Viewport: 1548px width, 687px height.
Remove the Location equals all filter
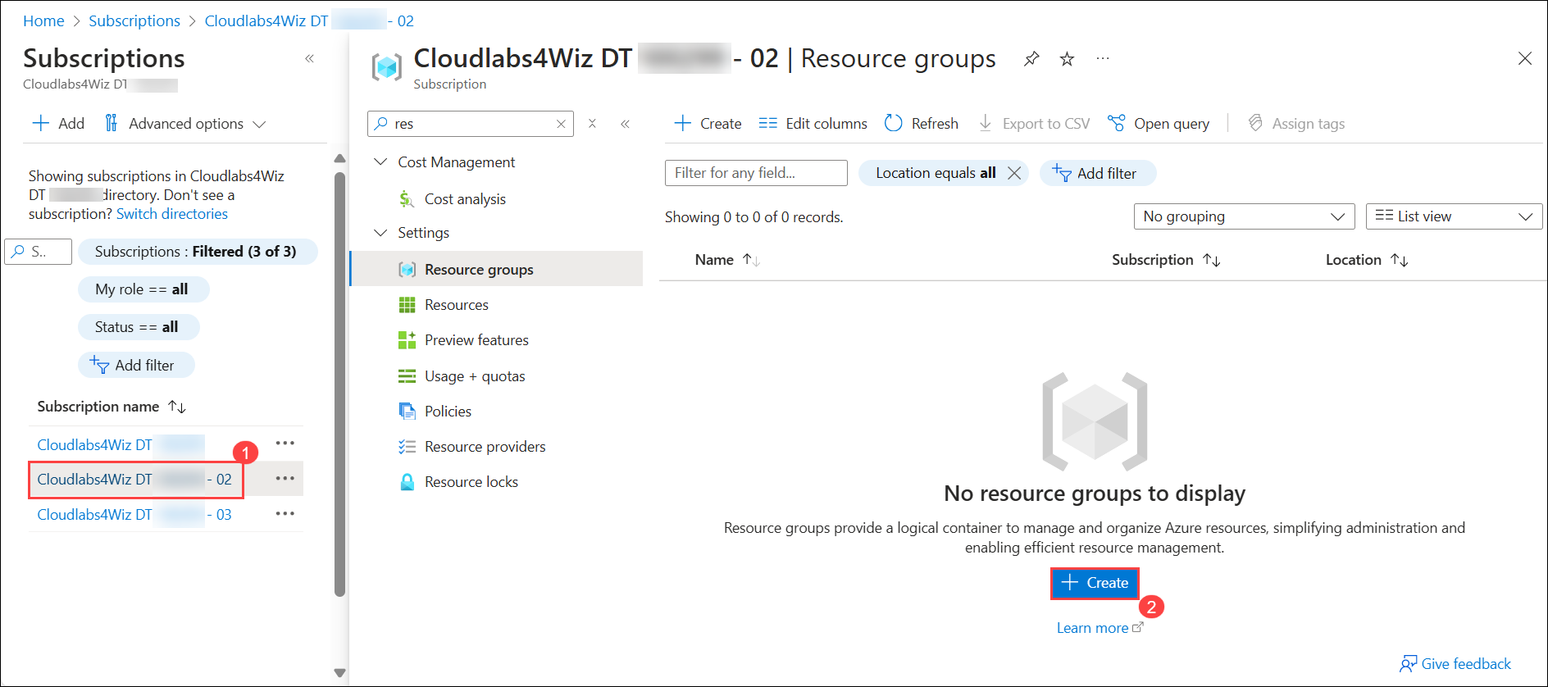click(1014, 173)
